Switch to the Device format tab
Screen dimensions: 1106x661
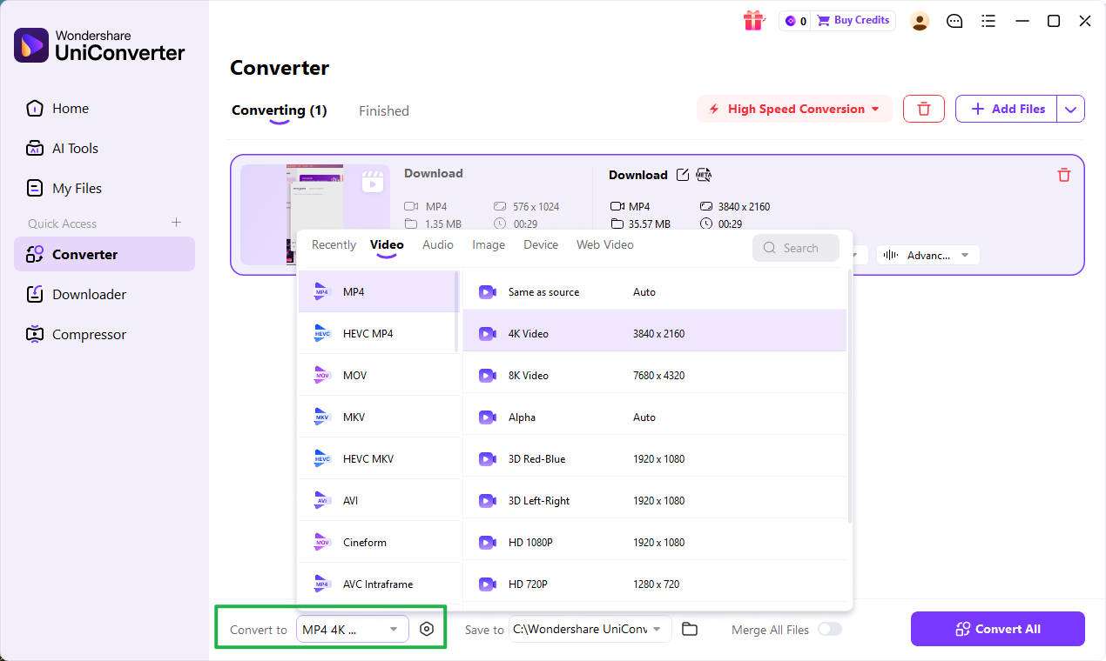tap(541, 244)
